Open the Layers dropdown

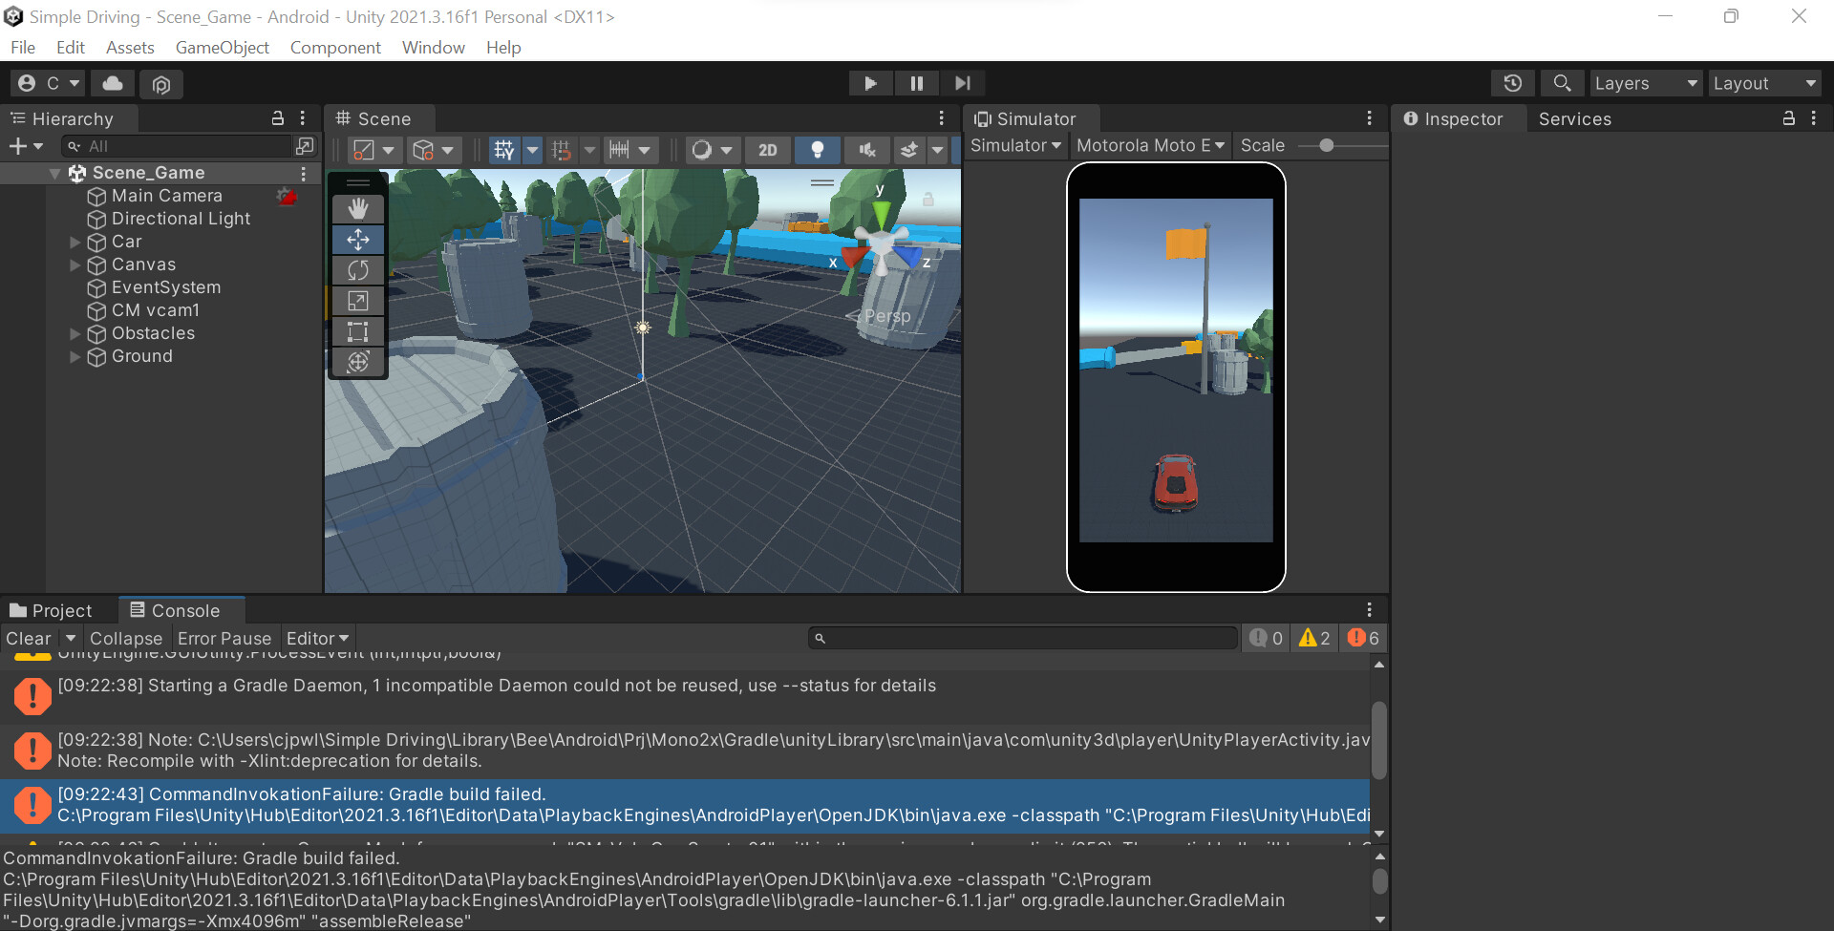pos(1644,84)
